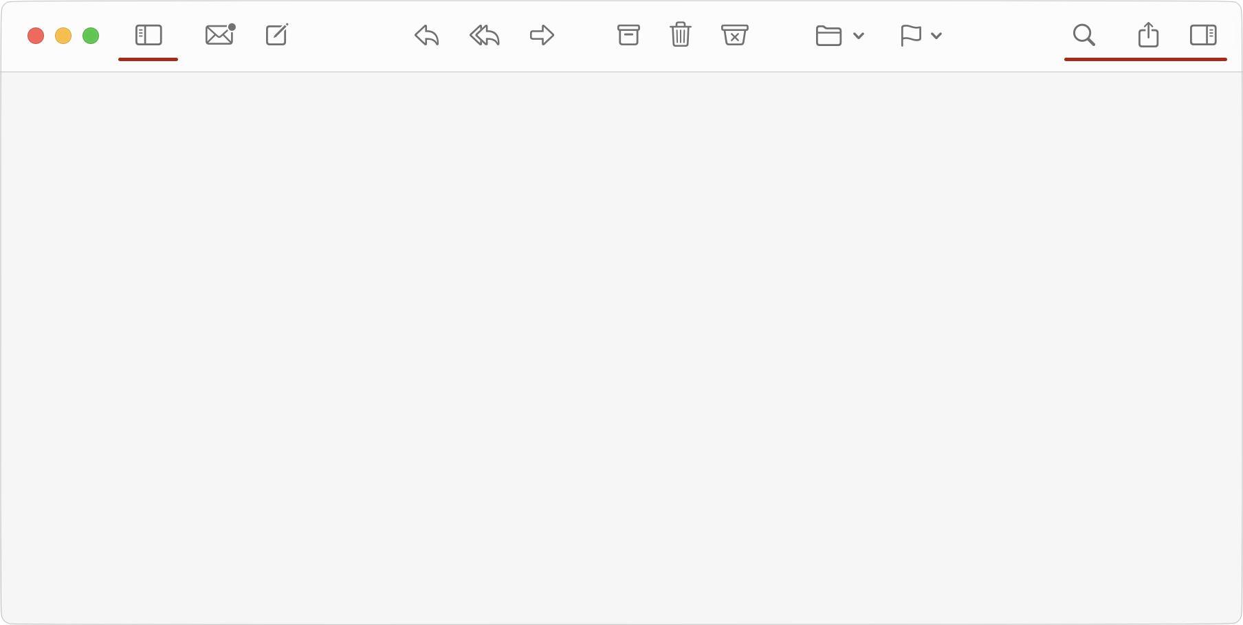The image size is (1243, 625).
Task: Get new mail with envelope icon
Action: coord(220,34)
